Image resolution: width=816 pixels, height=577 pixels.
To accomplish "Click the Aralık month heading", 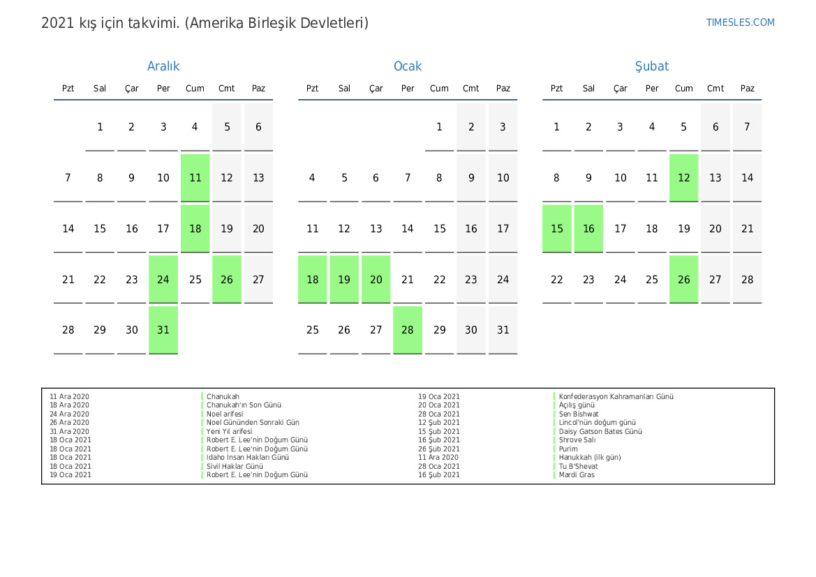I will 163,66.
